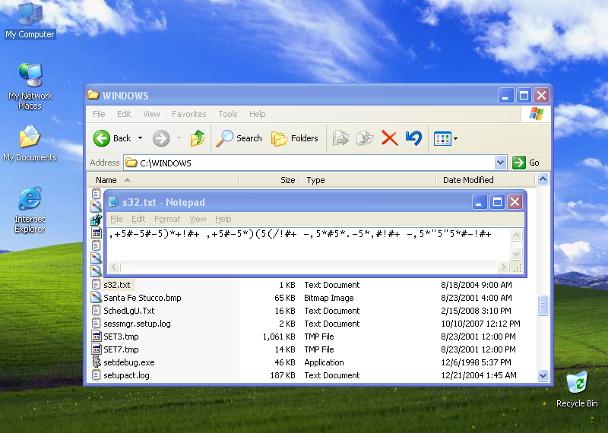This screenshot has height=433, width=608.
Task: Sort files by the Type column header
Action: [x=368, y=180]
